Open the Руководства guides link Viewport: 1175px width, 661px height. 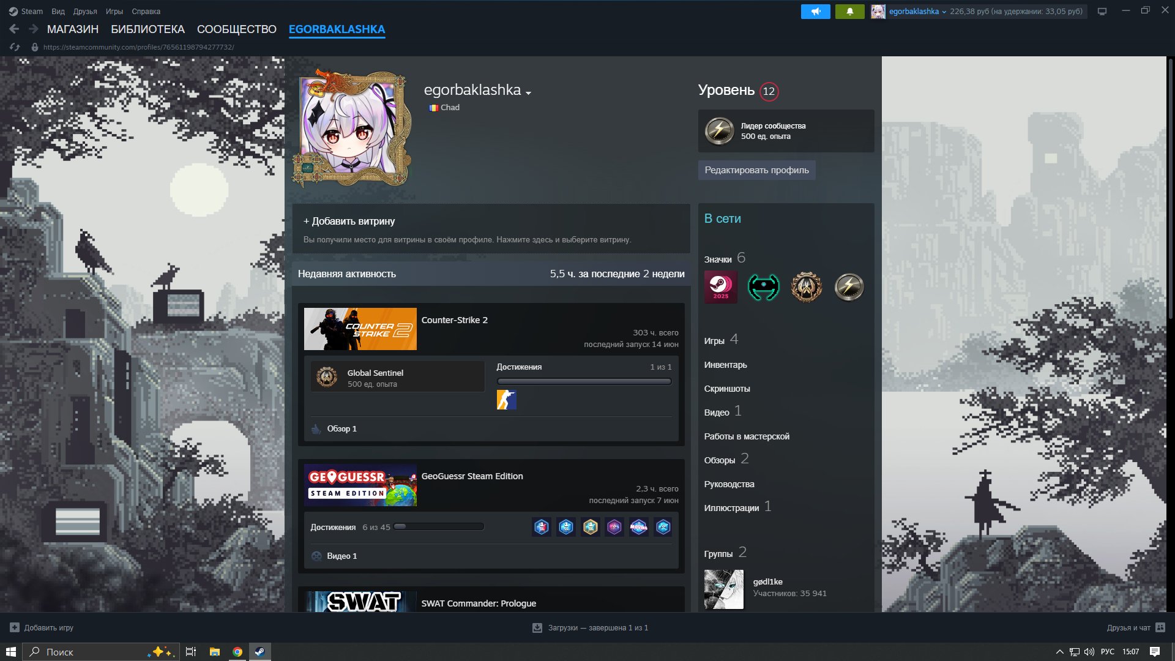tap(729, 484)
